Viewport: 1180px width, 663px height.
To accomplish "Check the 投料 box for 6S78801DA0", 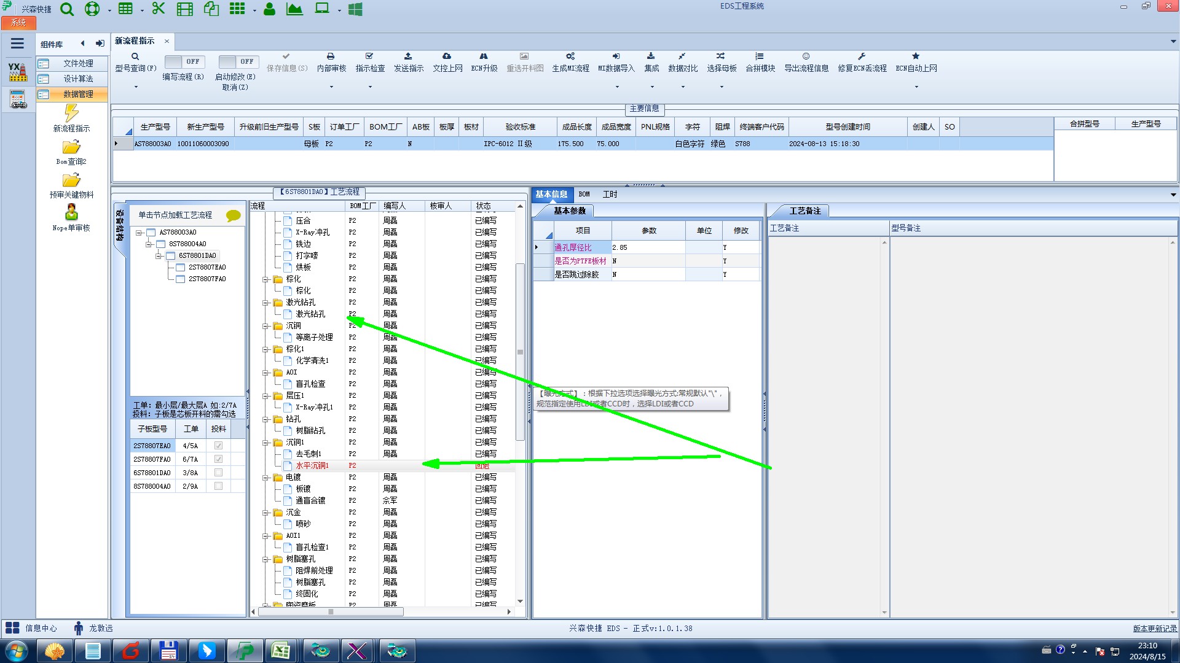I will pos(218,473).
